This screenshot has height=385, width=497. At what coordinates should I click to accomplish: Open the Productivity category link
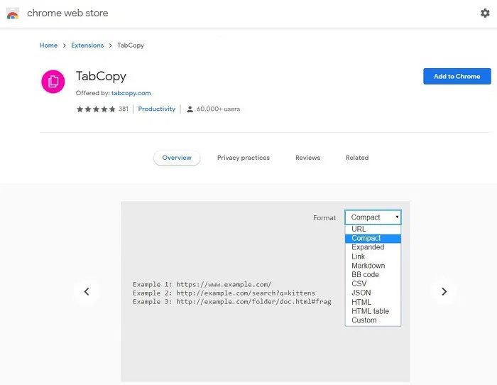pos(157,109)
